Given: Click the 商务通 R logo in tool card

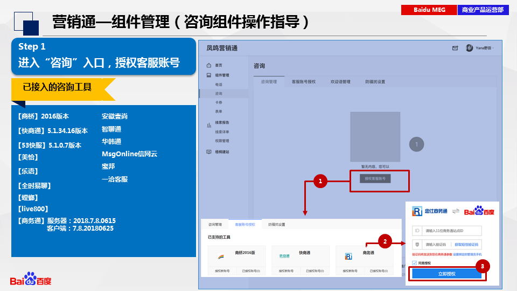Looking at the screenshot, I should coord(348,257).
